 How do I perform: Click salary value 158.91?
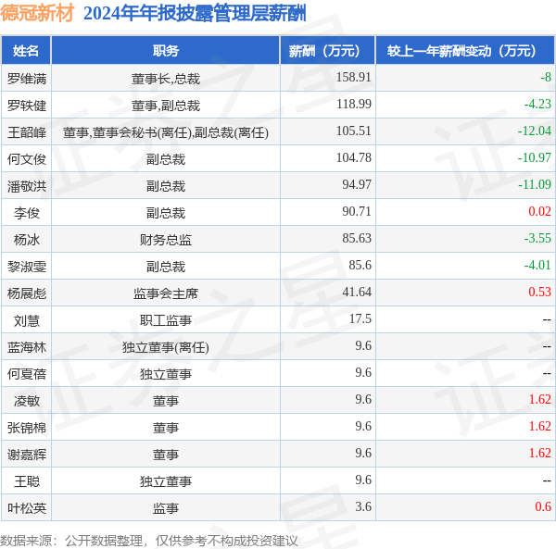click(354, 77)
